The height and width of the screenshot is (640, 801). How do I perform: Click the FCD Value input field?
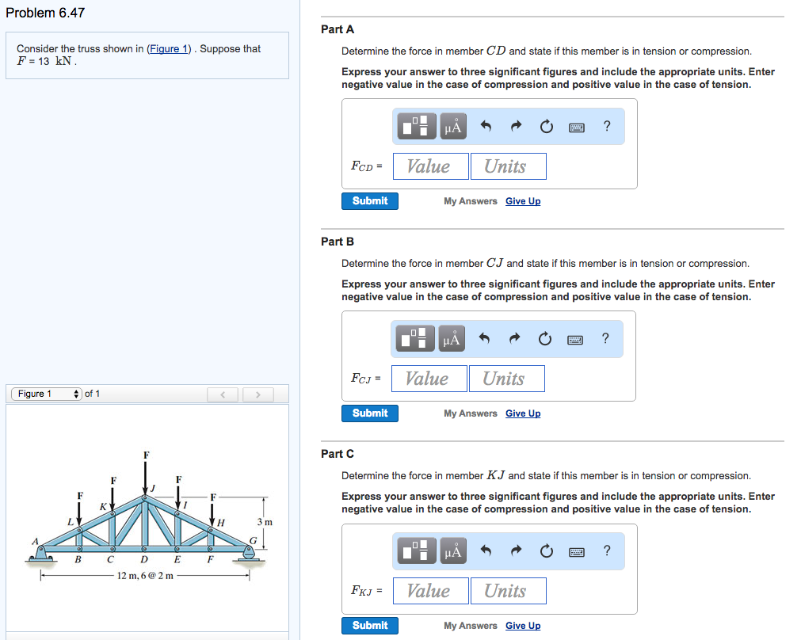click(x=431, y=166)
